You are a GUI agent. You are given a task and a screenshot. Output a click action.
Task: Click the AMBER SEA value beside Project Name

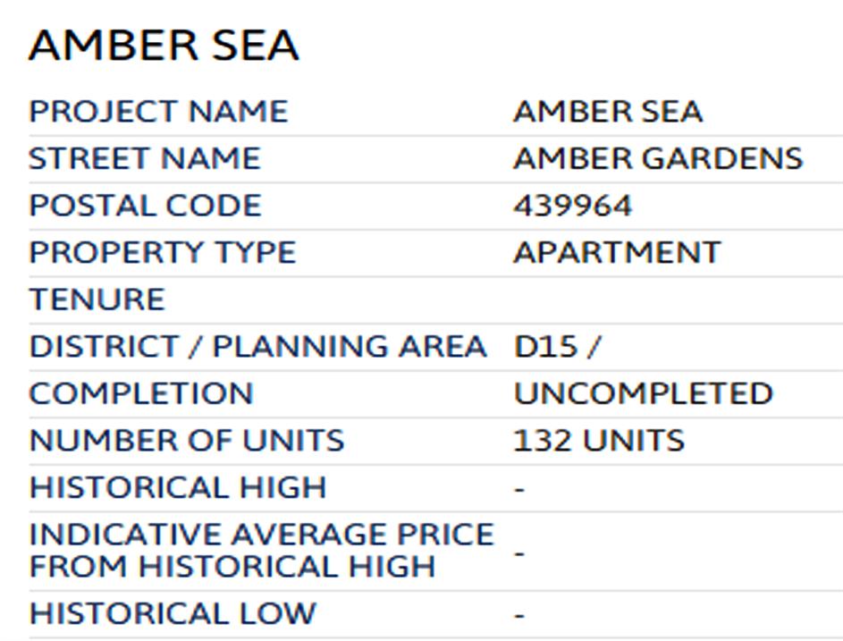(608, 112)
